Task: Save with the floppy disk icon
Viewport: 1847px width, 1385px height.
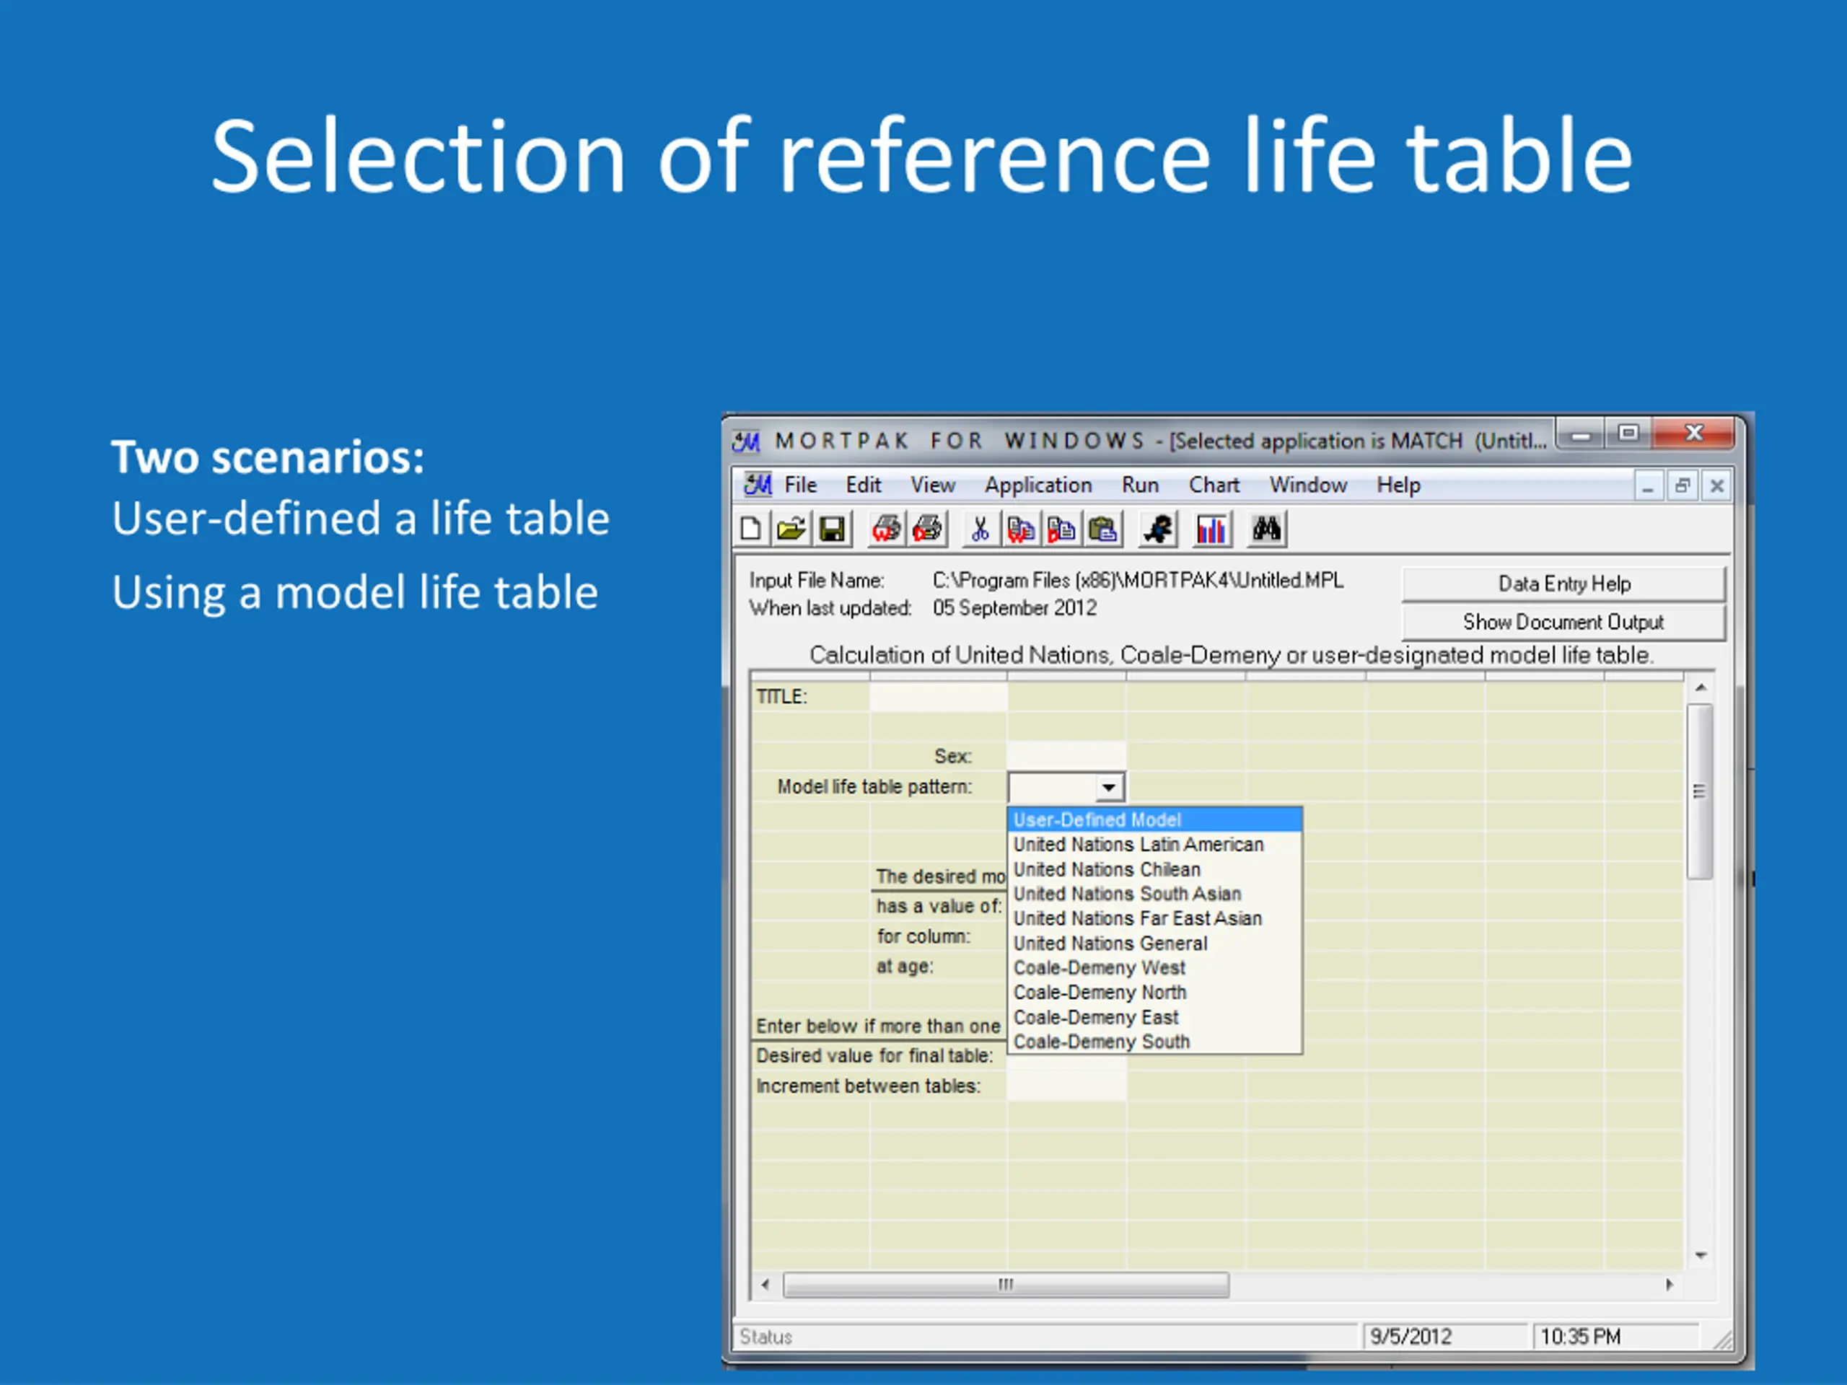Action: click(832, 529)
